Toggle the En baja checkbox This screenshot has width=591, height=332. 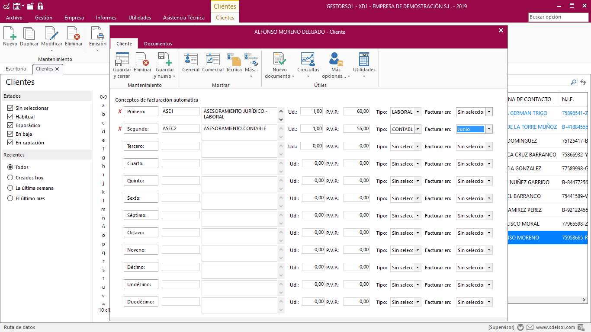10,134
